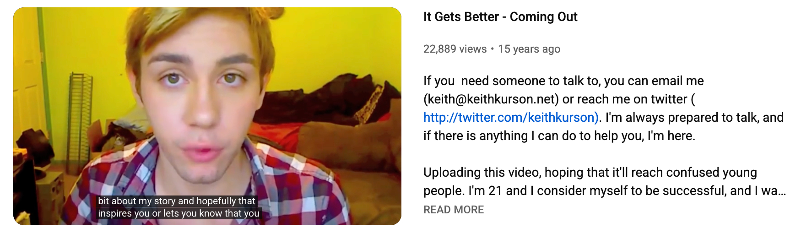Click the caption line "bit about my story"
The image size is (801, 228).
176,201
